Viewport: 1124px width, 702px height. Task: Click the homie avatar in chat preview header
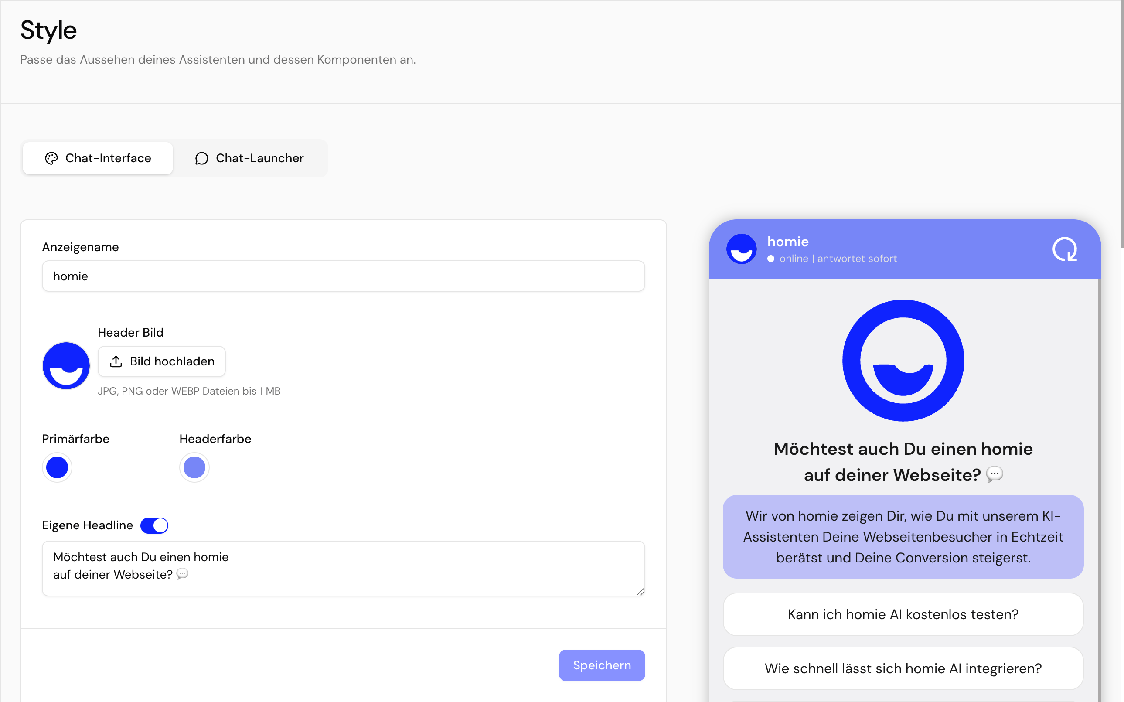point(742,249)
